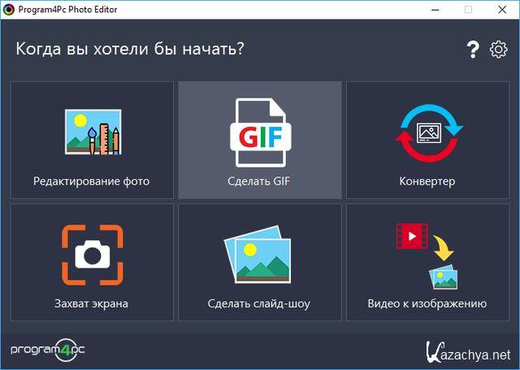Click the orange screen capture camera icon

click(92, 255)
